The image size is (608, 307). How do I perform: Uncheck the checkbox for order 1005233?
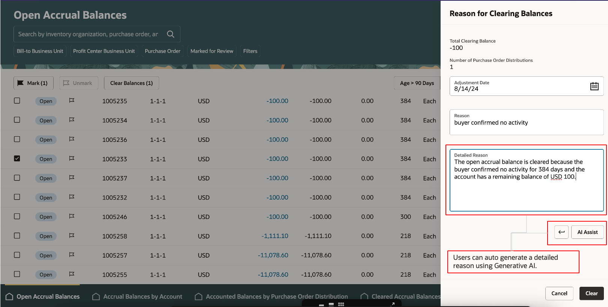(x=17, y=158)
